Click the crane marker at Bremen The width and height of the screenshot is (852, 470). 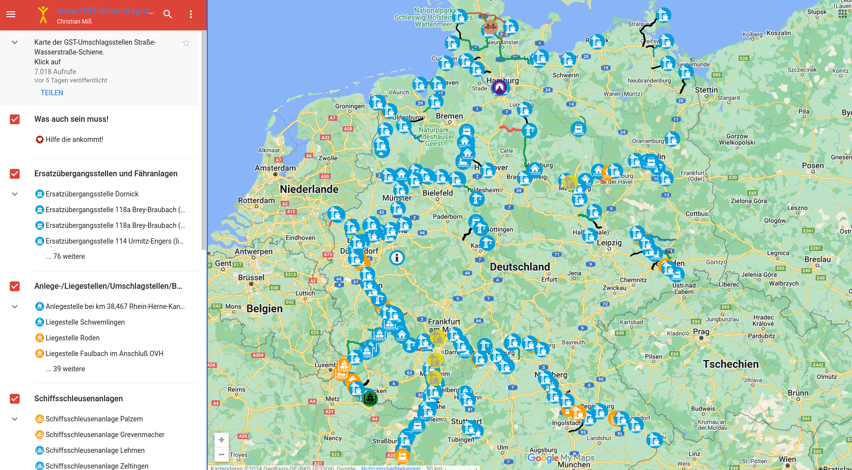[435, 102]
